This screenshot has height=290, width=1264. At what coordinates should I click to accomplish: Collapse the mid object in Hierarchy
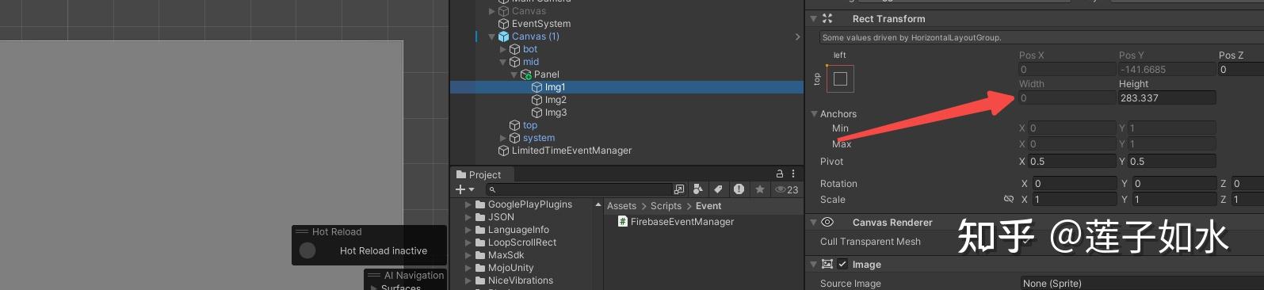pos(503,62)
